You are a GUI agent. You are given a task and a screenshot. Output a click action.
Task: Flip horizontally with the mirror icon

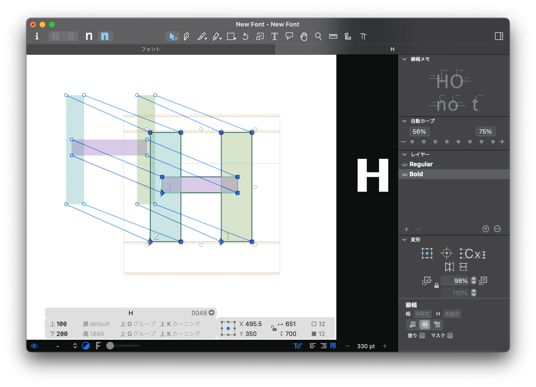[449, 267]
